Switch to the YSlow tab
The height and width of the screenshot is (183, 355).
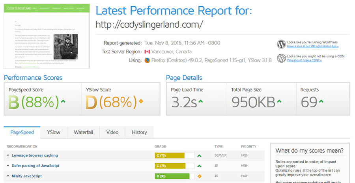[x=54, y=132]
